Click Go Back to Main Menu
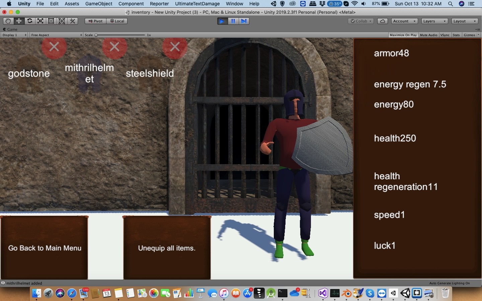The image size is (482, 301). (x=45, y=248)
